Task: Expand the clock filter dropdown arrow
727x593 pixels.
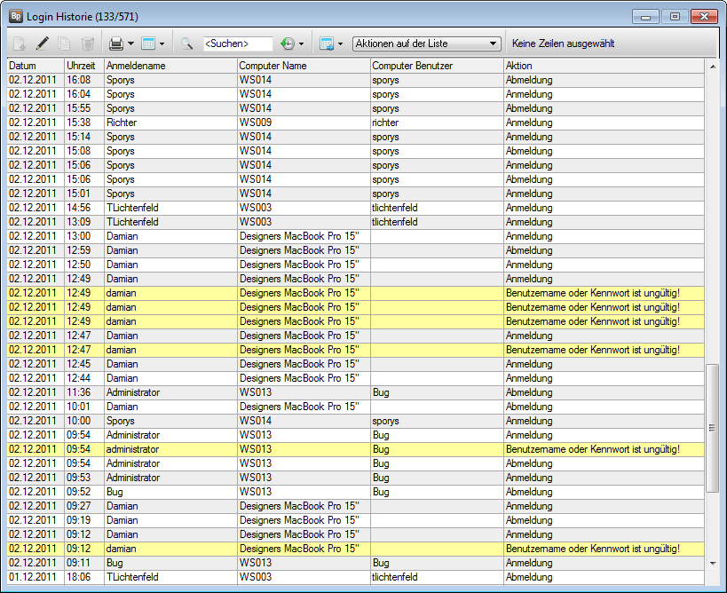Action: 302,43
